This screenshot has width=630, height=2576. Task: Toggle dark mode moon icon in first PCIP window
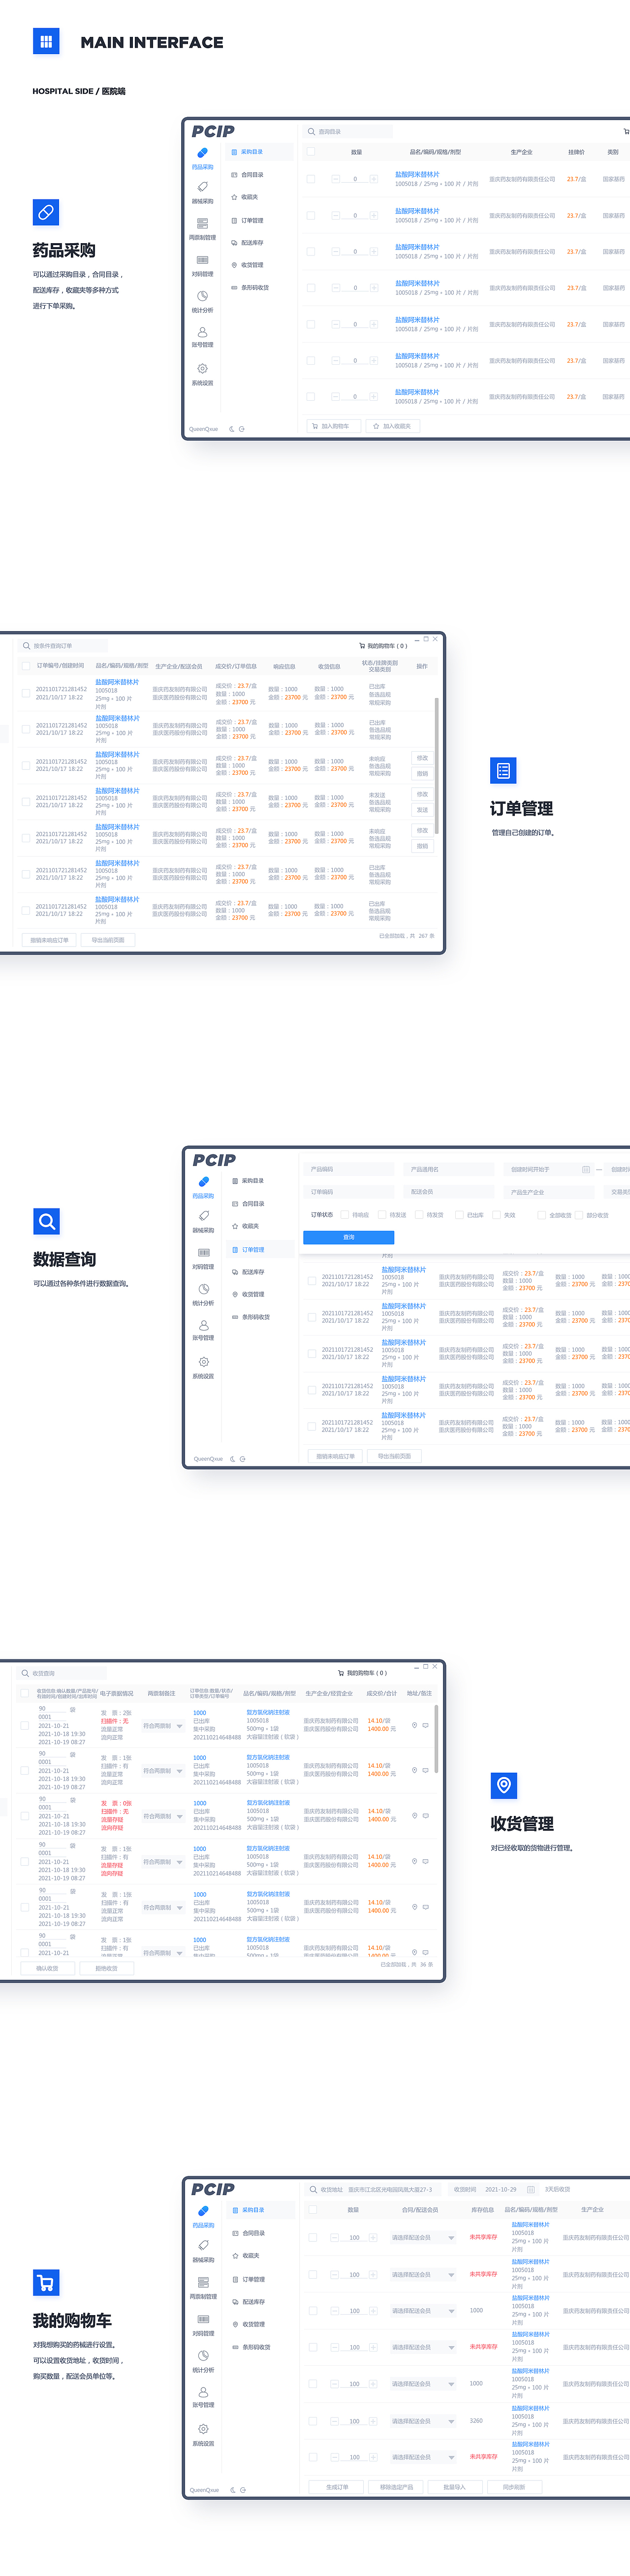point(231,429)
